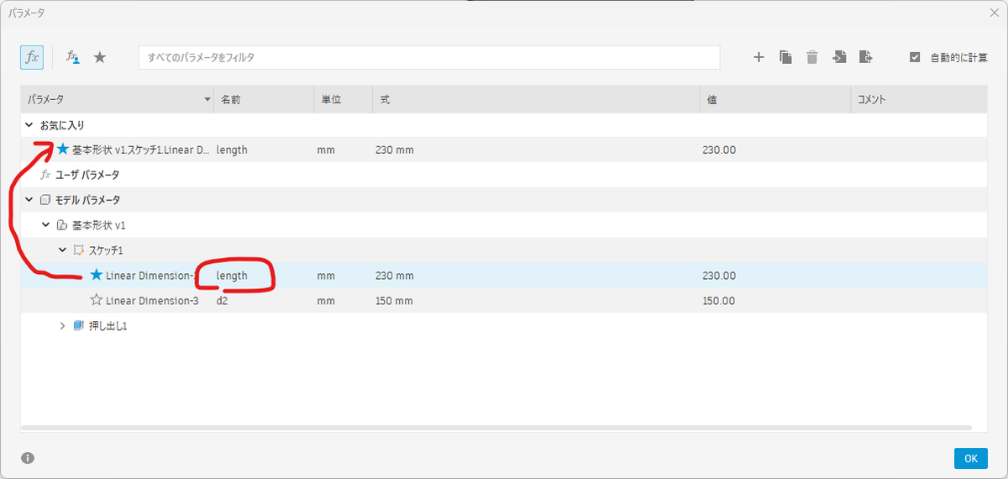Select the 押し出し1 row label
Screen dimensions: 1008x479
[x=108, y=326]
